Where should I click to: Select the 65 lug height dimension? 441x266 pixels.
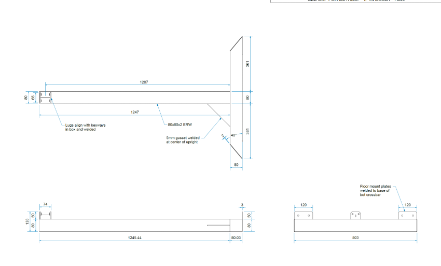[x=33, y=97]
